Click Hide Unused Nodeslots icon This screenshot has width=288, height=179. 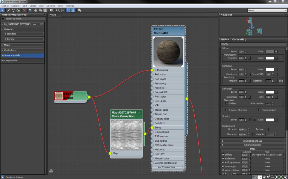[35, 10]
